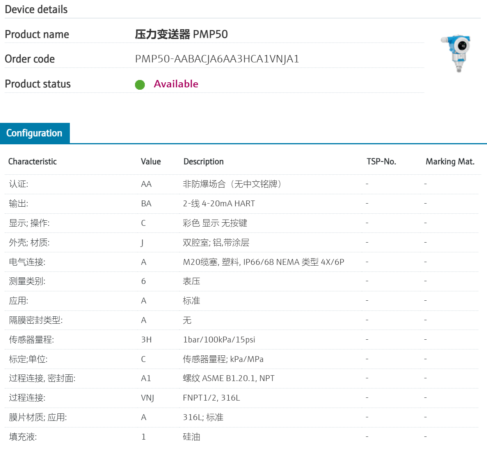Viewport: 487px width, 454px height.
Task: Click the Characteristic column header
Action: click(x=32, y=161)
